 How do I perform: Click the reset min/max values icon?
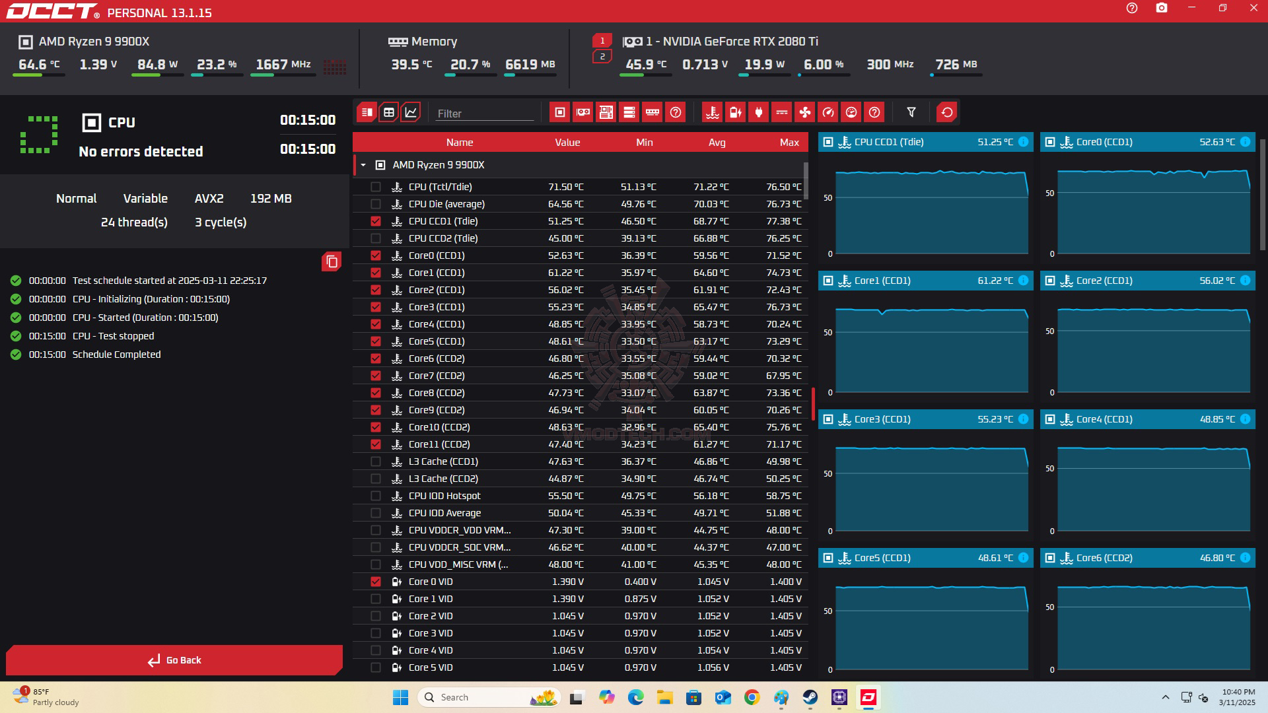[946, 112]
